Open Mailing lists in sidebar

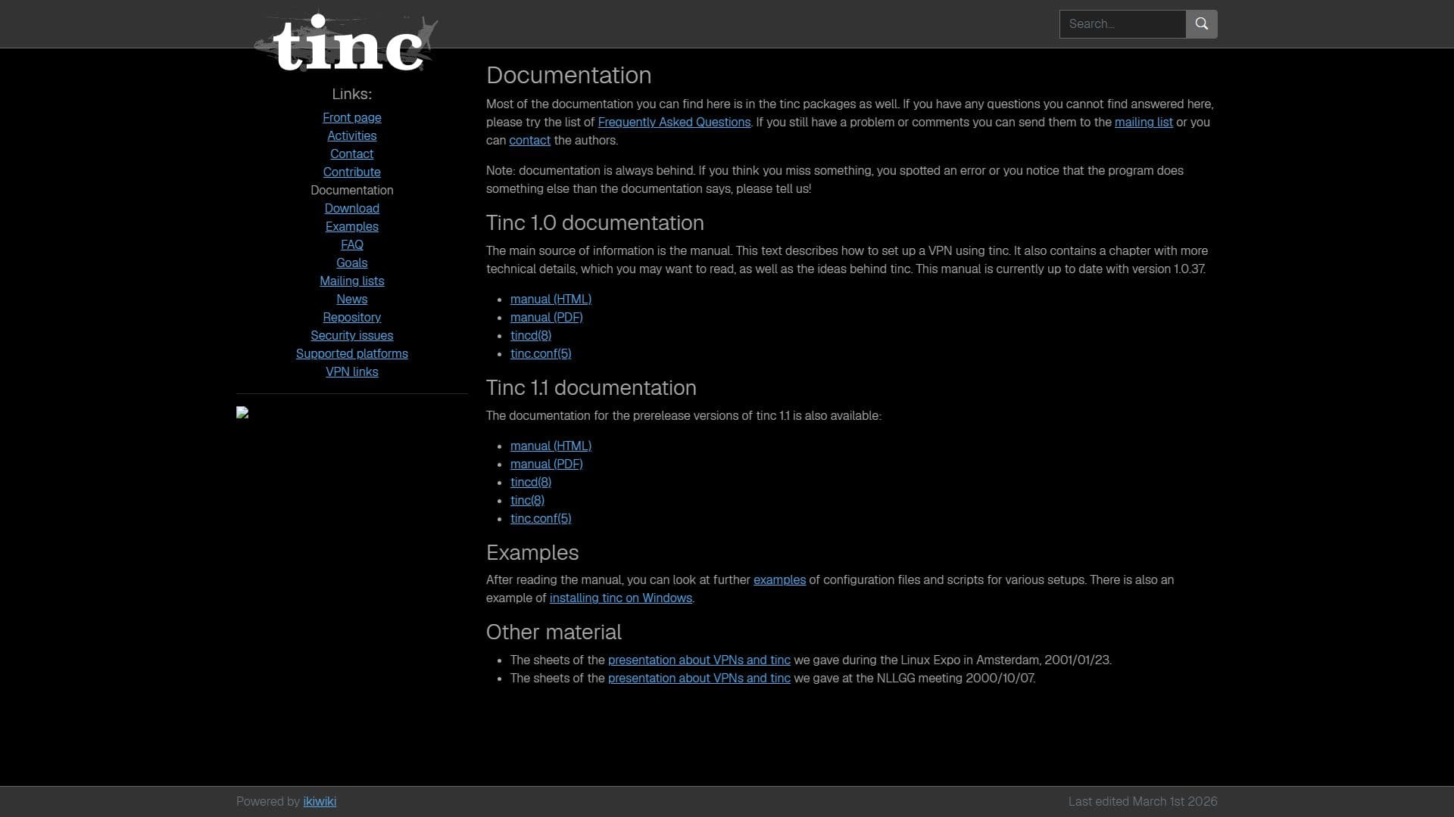[352, 281]
